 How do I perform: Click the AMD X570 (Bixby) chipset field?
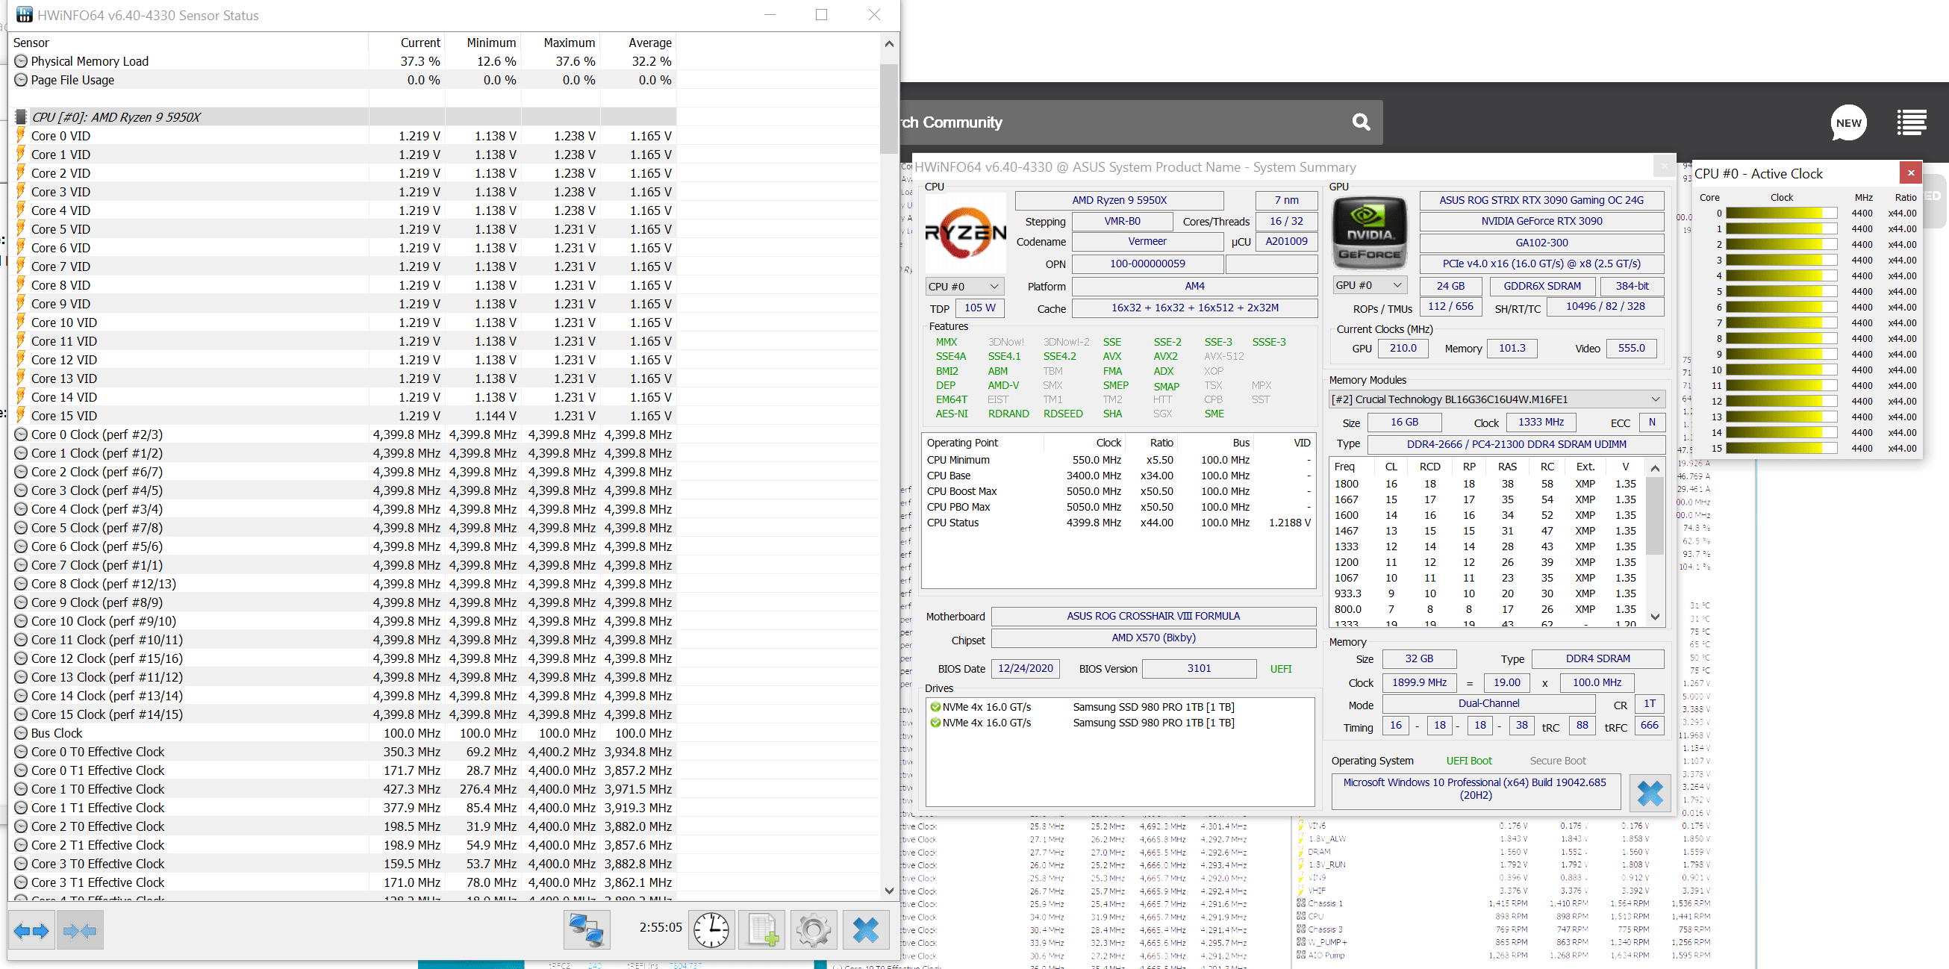[x=1153, y=638]
